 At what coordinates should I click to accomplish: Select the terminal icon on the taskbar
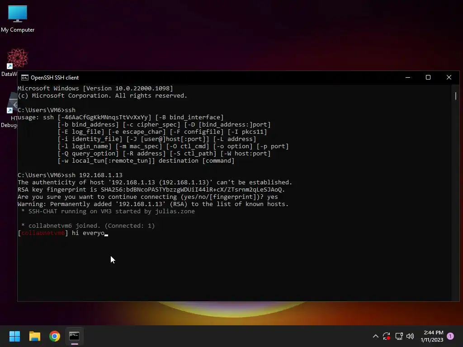coord(75,336)
